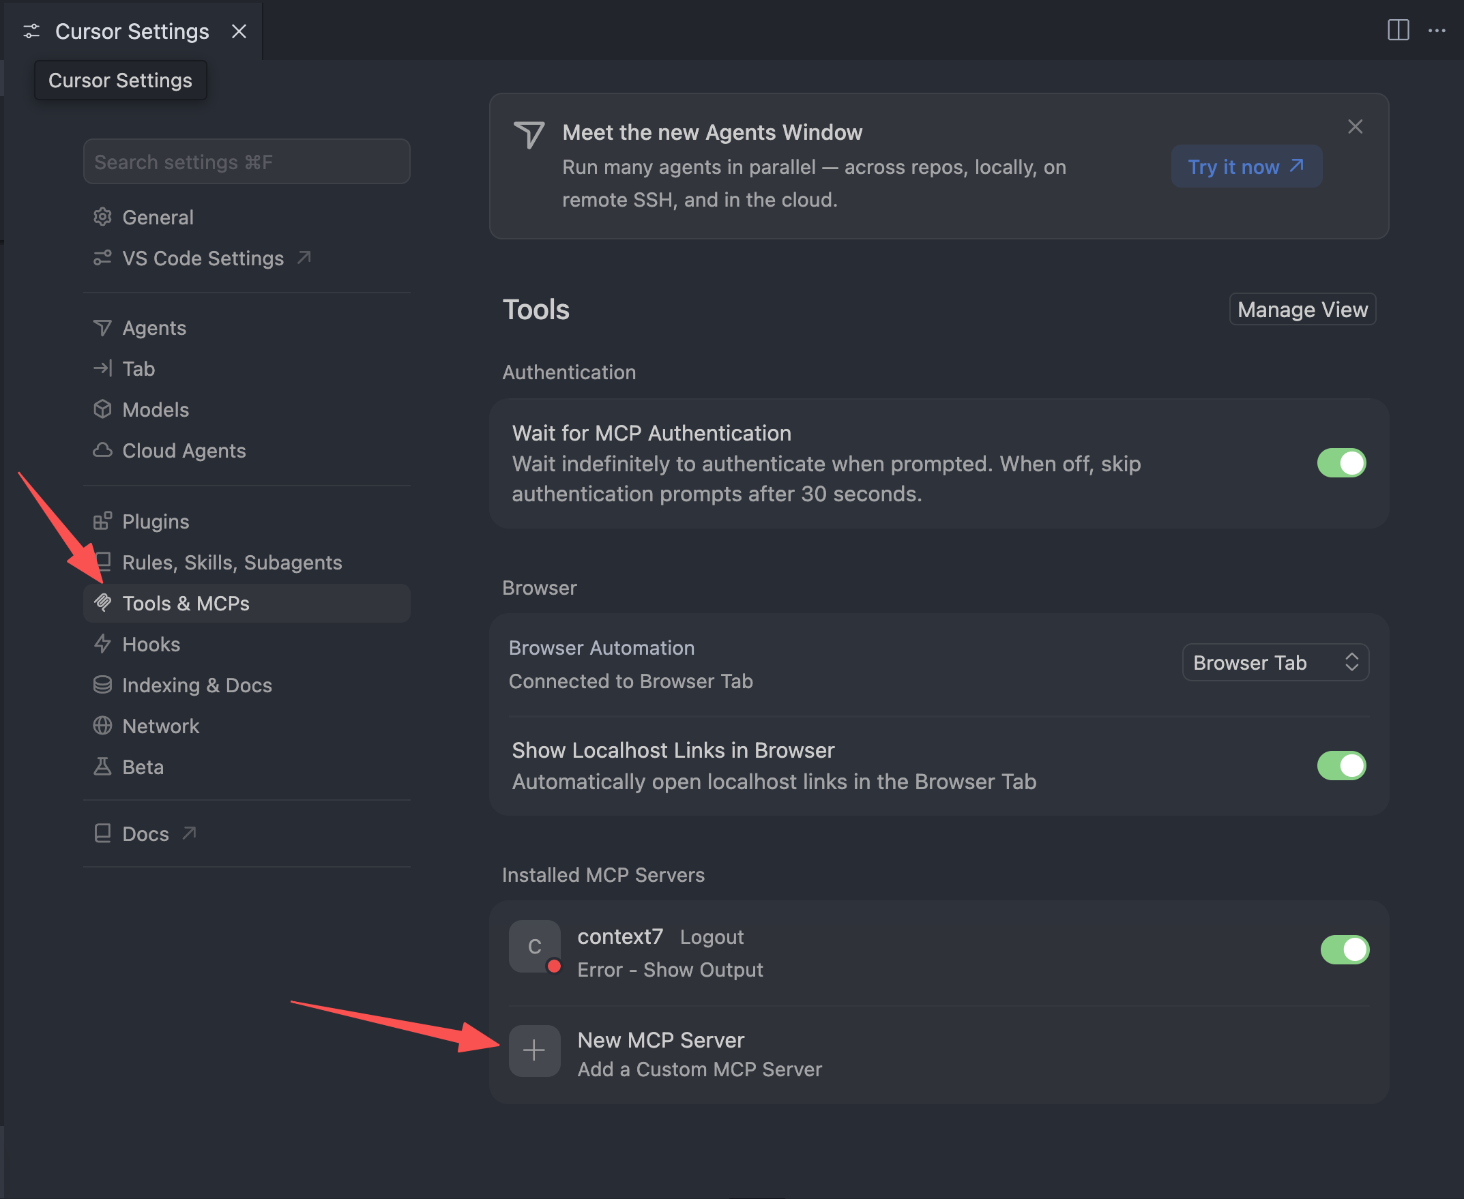This screenshot has height=1199, width=1464.
Task: Click the Plugins blocks icon
Action: pos(102,521)
